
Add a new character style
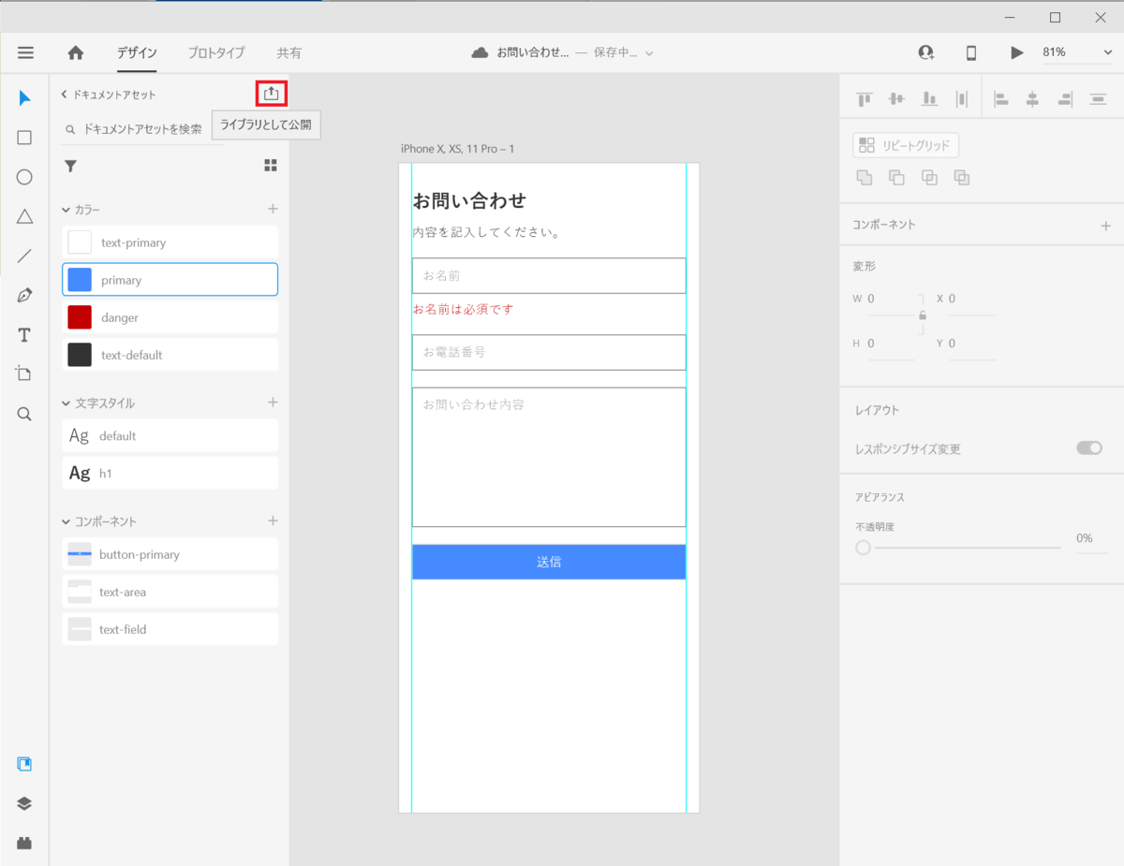tap(273, 403)
